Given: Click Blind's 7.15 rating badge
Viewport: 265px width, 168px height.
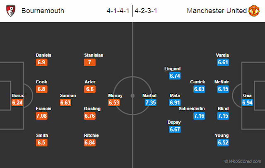Looking at the screenshot, I should click(x=223, y=116).
